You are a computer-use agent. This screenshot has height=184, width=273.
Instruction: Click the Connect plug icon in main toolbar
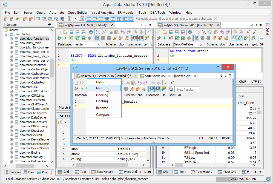(25, 19)
